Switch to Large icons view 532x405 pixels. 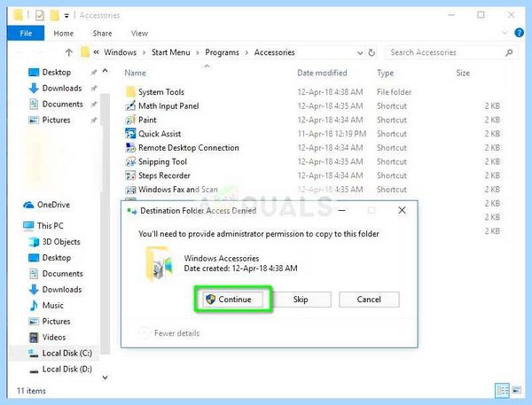pyautogui.click(x=516, y=391)
